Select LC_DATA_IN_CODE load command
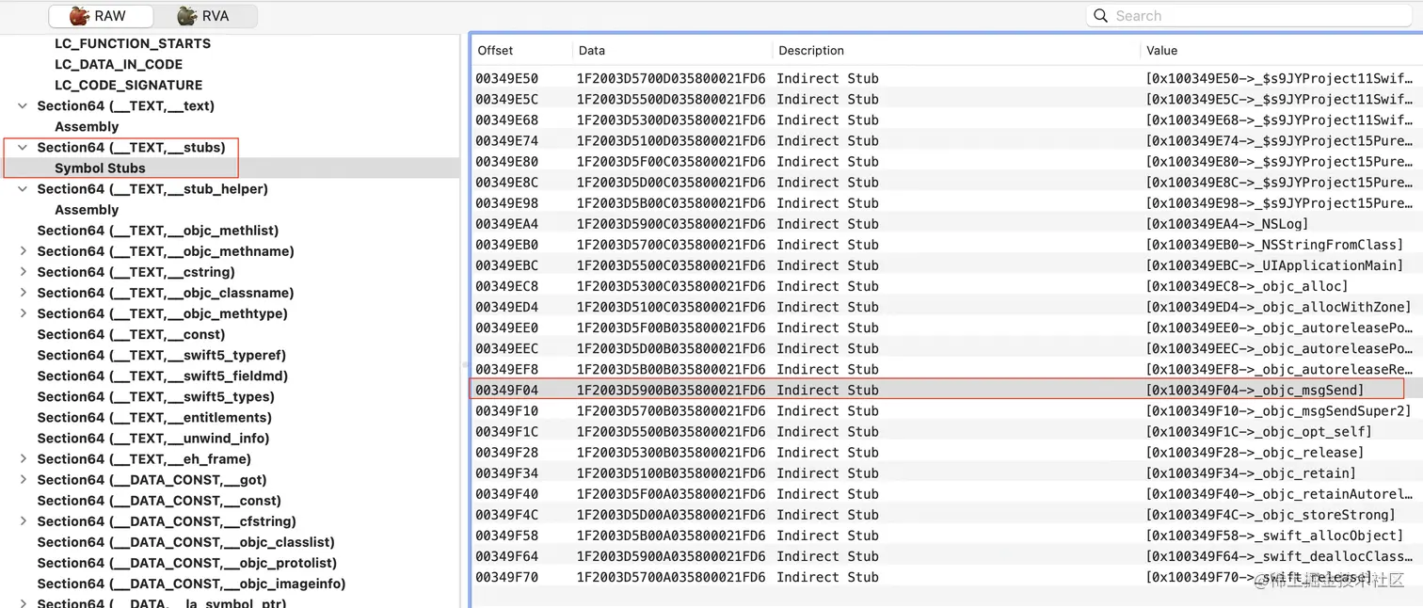 pos(119,64)
